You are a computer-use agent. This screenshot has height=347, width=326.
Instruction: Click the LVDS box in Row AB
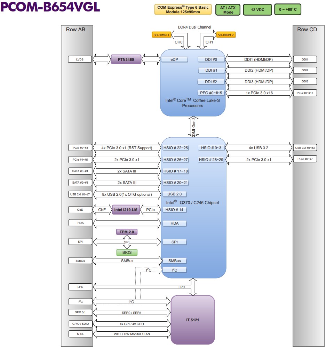click(x=80, y=59)
